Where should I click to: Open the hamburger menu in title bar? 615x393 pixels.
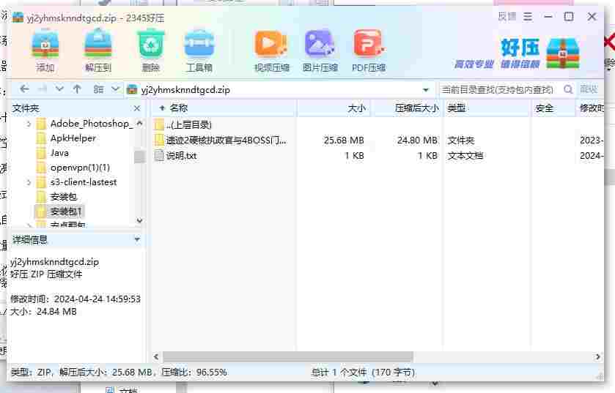click(528, 17)
